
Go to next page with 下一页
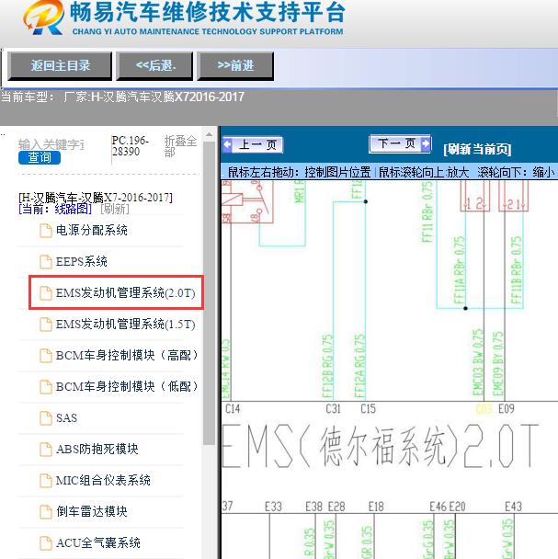400,143
